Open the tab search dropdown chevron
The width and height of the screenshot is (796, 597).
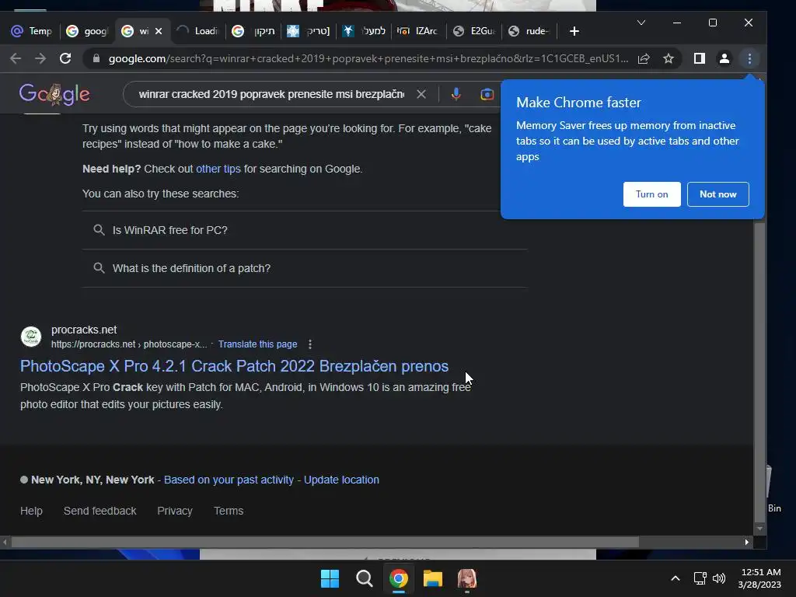(641, 23)
